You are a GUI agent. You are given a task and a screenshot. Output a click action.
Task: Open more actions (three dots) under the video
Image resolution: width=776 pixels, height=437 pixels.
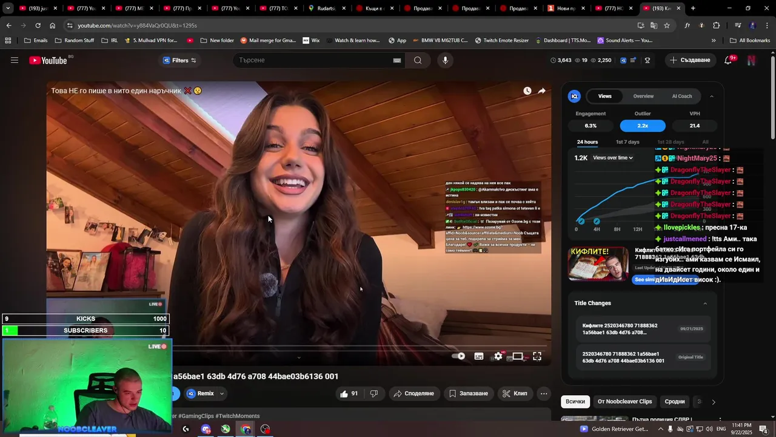click(544, 393)
